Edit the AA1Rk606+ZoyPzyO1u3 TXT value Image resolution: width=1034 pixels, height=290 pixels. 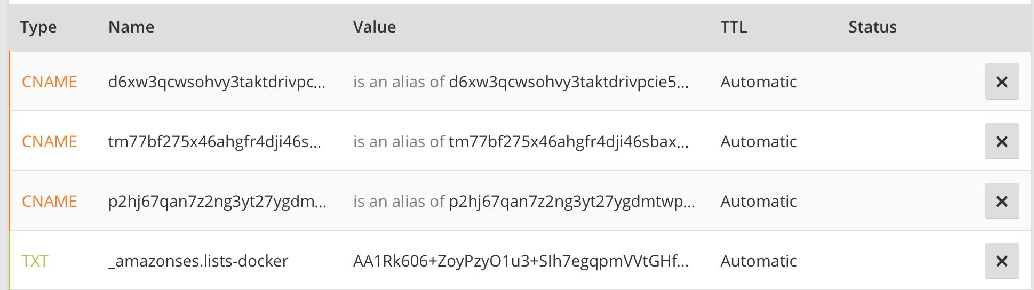point(521,261)
